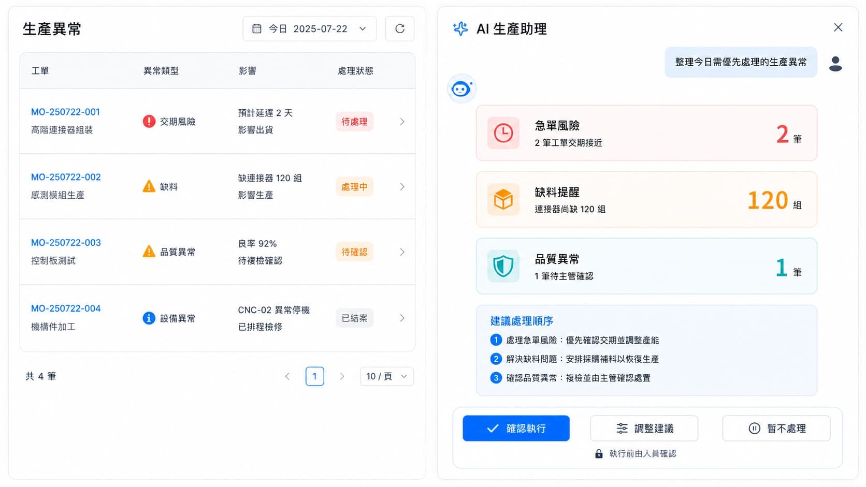The image size is (866, 487).
Task: Click the 確認執行 button
Action: coord(516,429)
